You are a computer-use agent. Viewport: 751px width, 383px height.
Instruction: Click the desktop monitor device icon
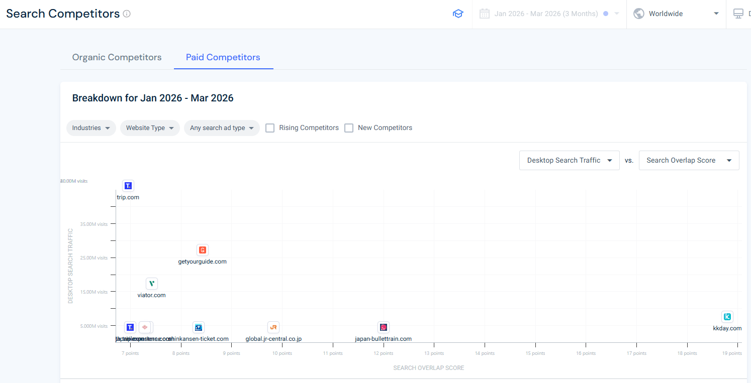pyautogui.click(x=738, y=14)
